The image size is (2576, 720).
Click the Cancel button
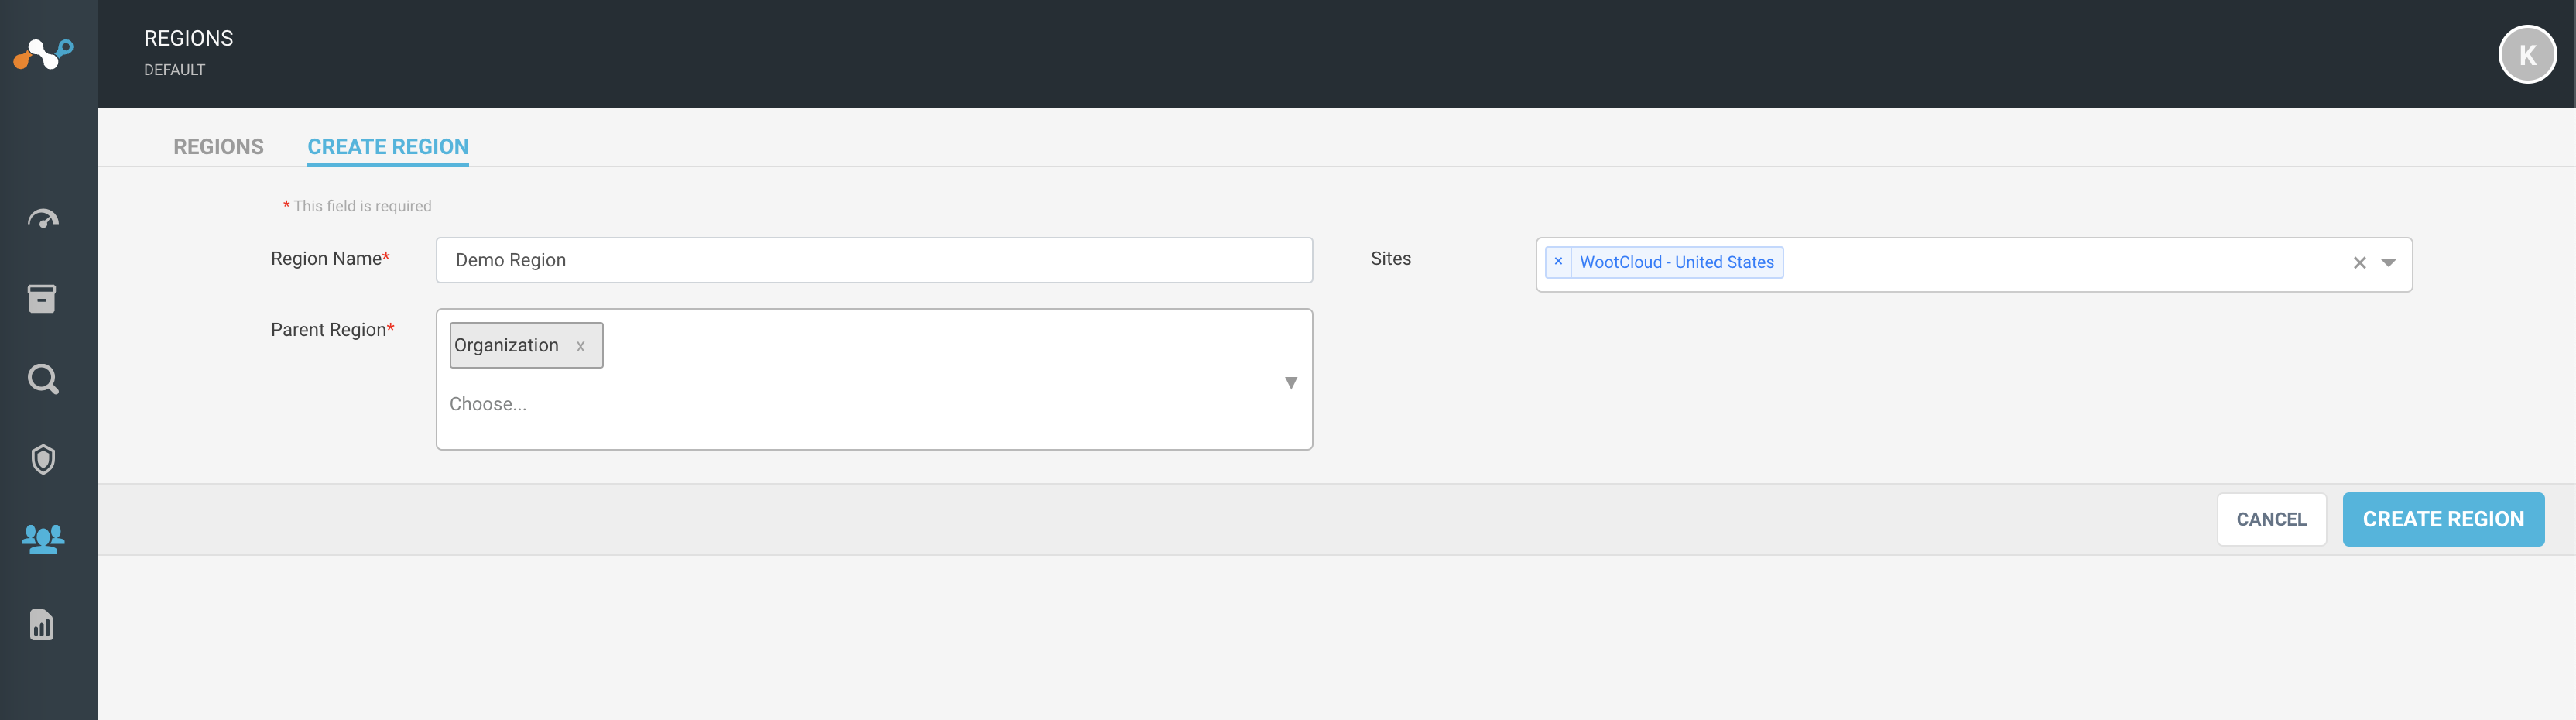click(2271, 519)
